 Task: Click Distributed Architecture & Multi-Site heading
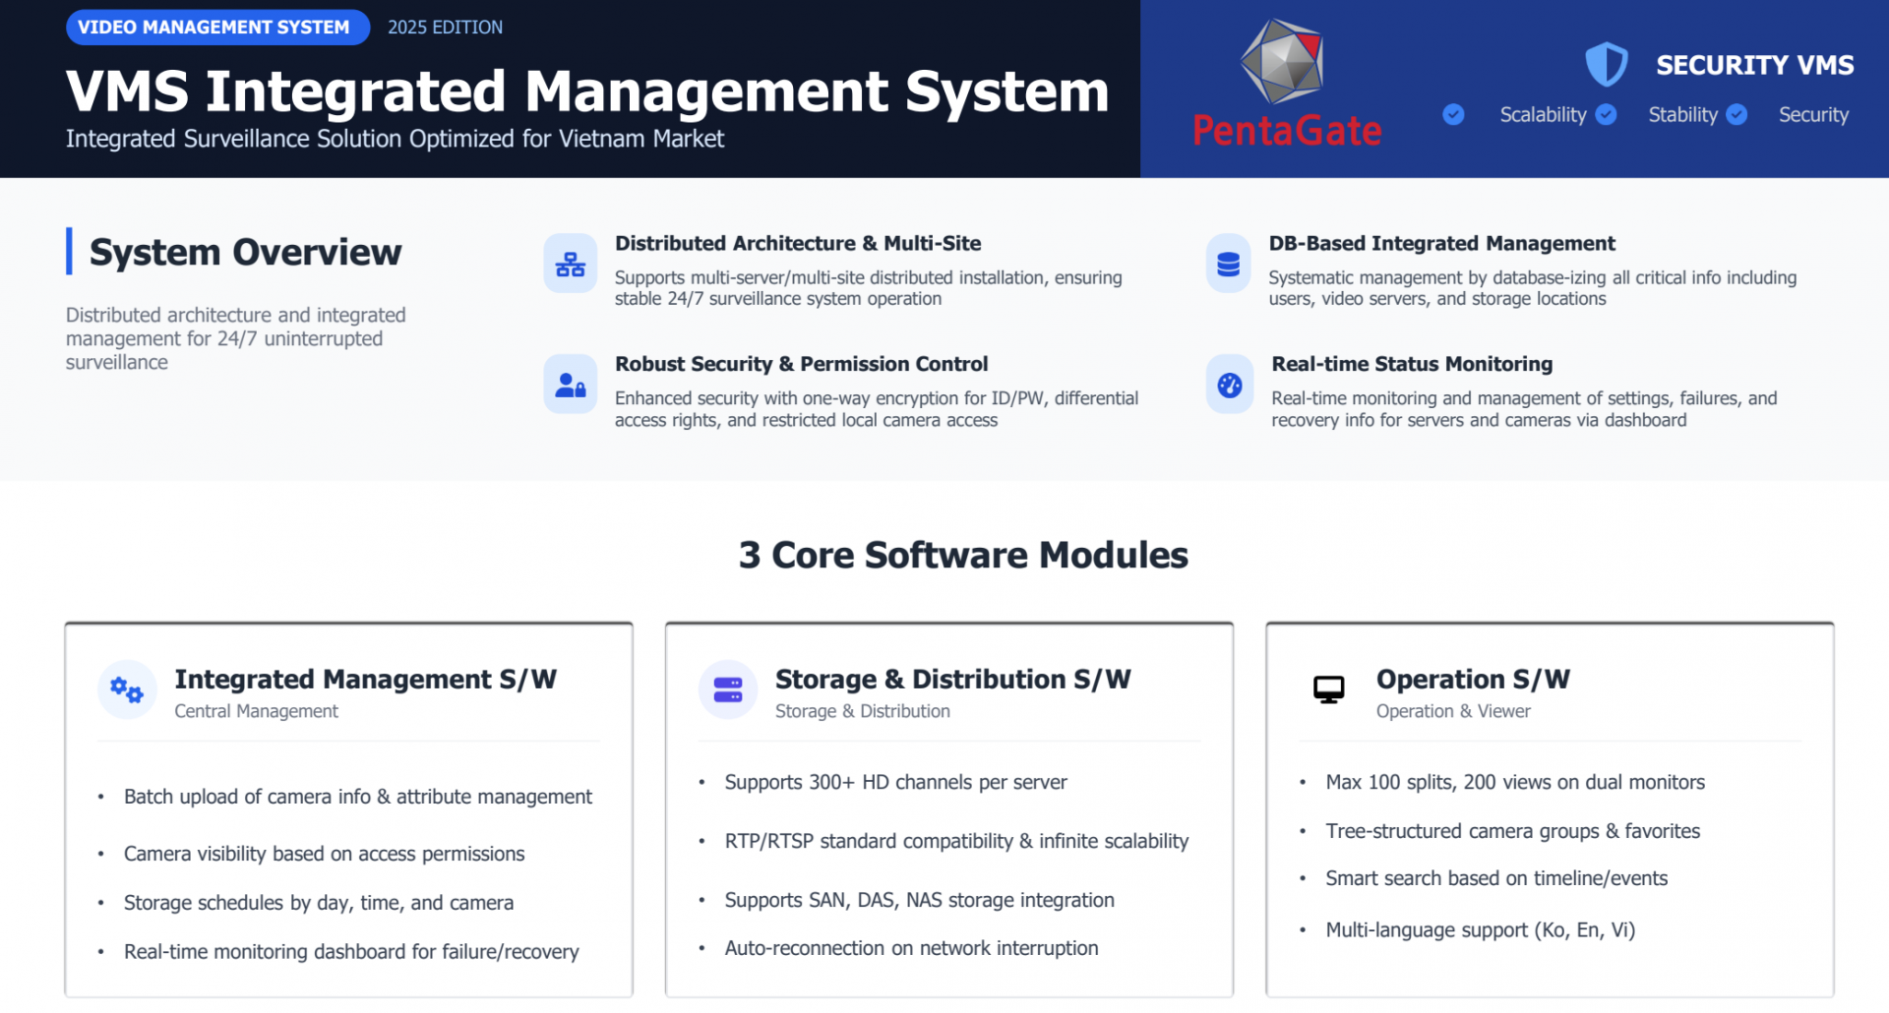point(798,243)
